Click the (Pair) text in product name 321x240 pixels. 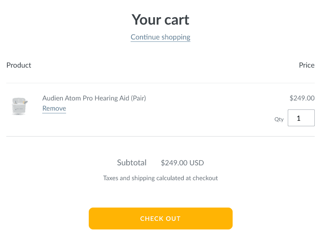coord(138,98)
